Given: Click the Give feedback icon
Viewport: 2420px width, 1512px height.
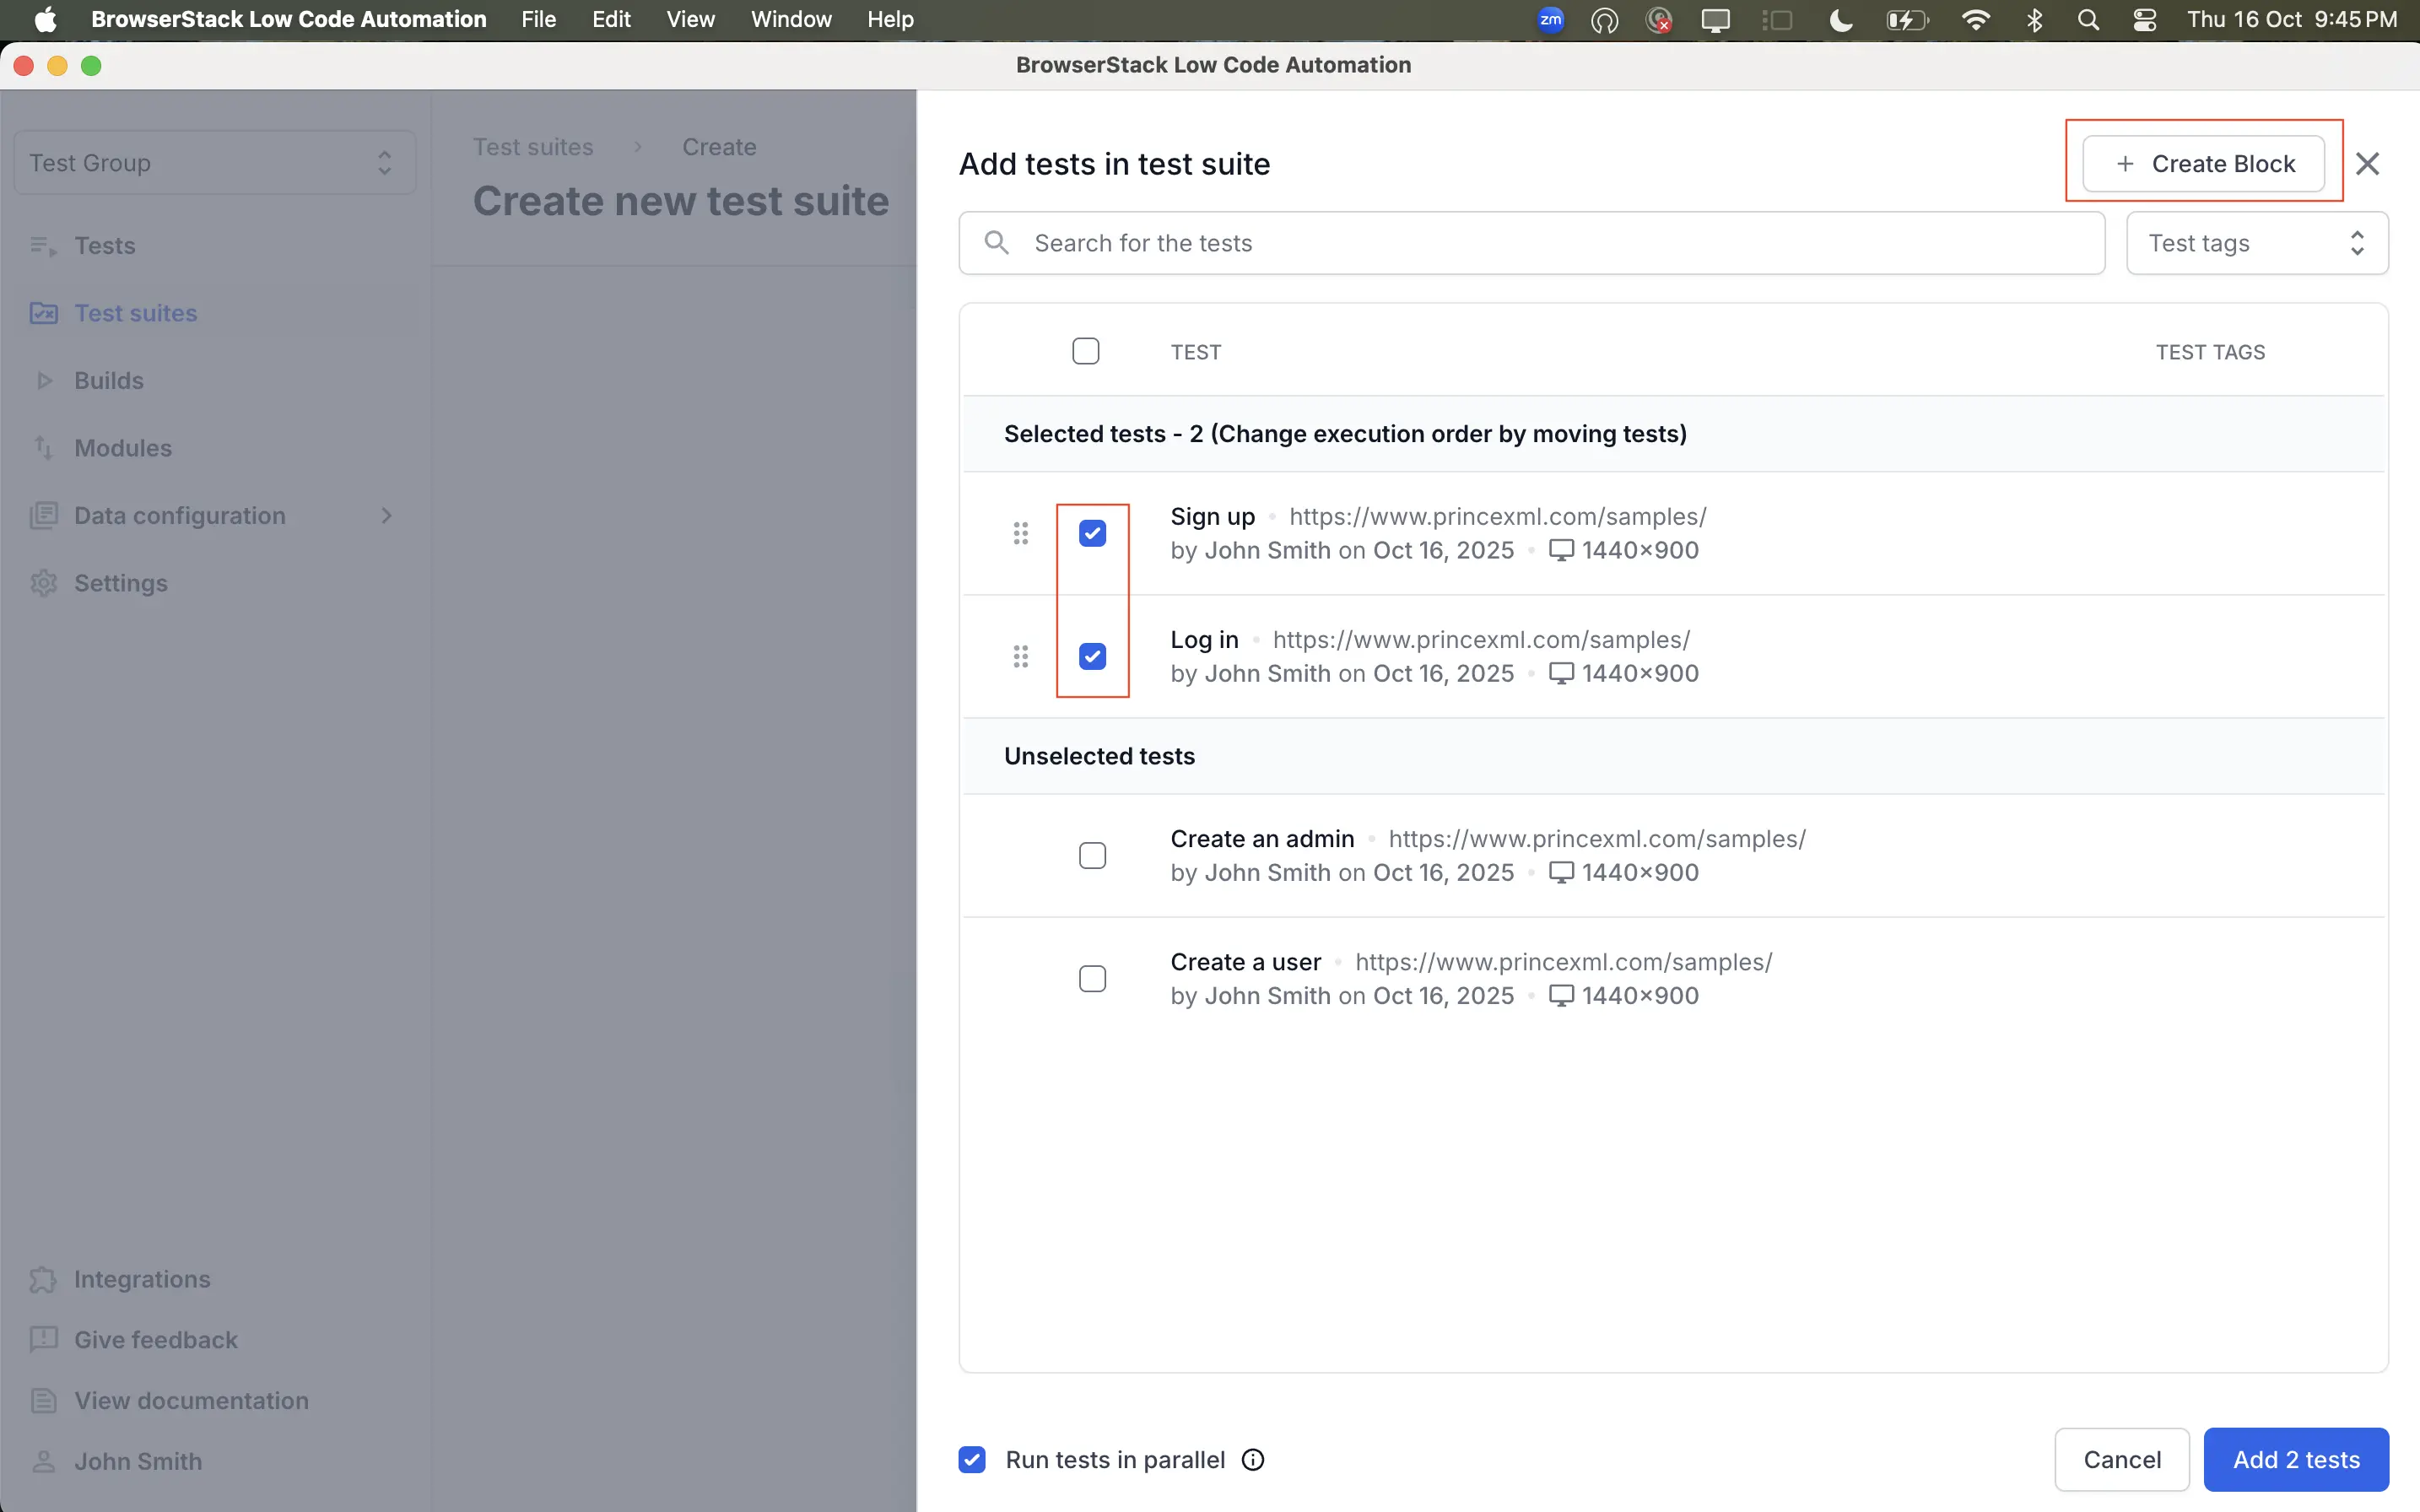Looking at the screenshot, I should coord(42,1339).
